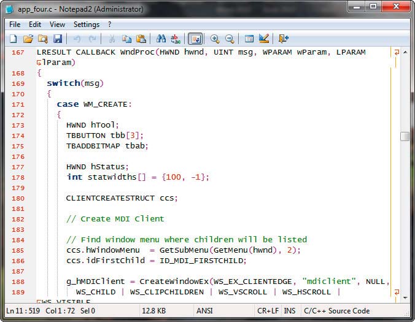Open the ? help menu
The image size is (415, 322).
(x=110, y=25)
